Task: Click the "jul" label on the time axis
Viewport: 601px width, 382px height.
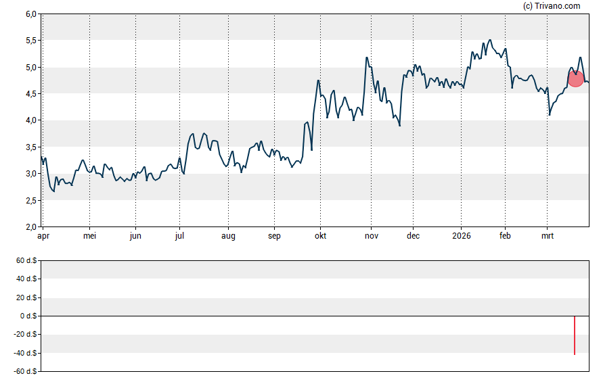Action: tap(179, 236)
